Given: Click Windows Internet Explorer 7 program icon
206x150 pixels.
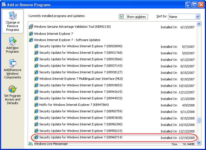Looking at the screenshot, I should 31,34.
